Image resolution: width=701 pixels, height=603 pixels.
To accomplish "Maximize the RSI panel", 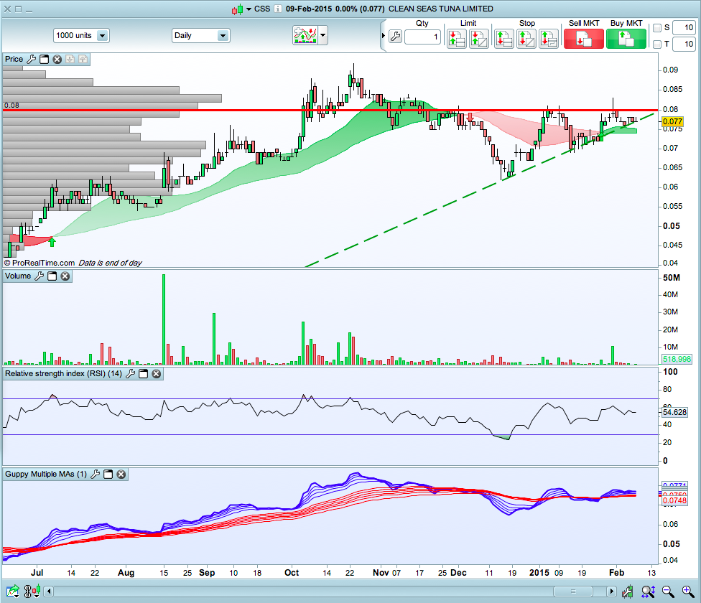I will pyautogui.click(x=143, y=374).
